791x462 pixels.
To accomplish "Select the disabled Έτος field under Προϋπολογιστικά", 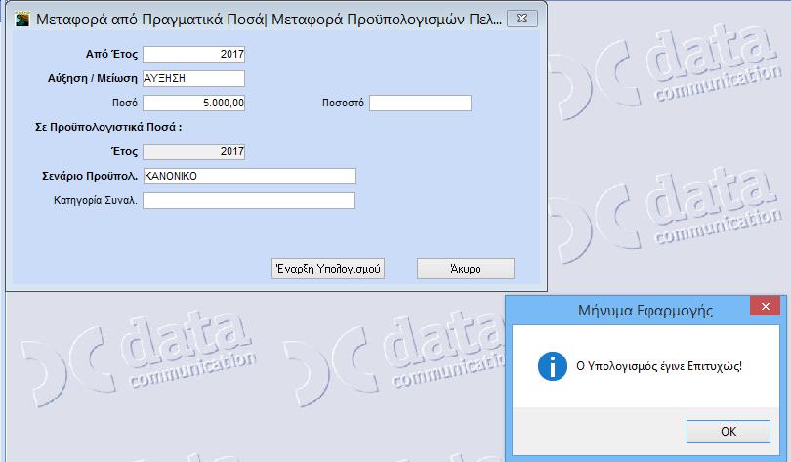I will click(193, 151).
